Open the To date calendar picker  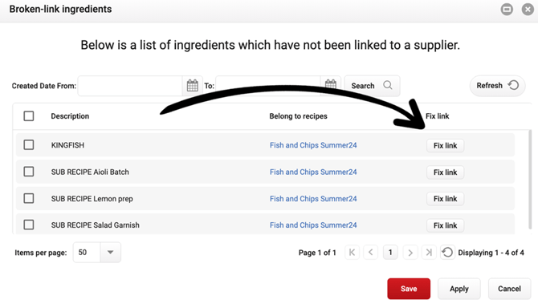pos(330,86)
